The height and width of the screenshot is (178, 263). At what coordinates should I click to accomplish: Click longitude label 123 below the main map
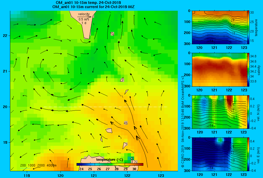(x=161, y=175)
